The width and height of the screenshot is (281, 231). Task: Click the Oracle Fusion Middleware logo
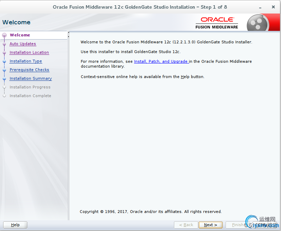217,23
